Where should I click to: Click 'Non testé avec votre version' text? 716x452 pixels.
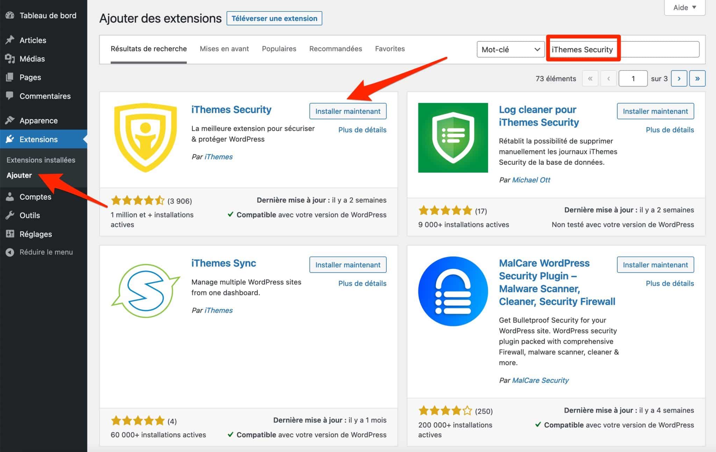623,224
